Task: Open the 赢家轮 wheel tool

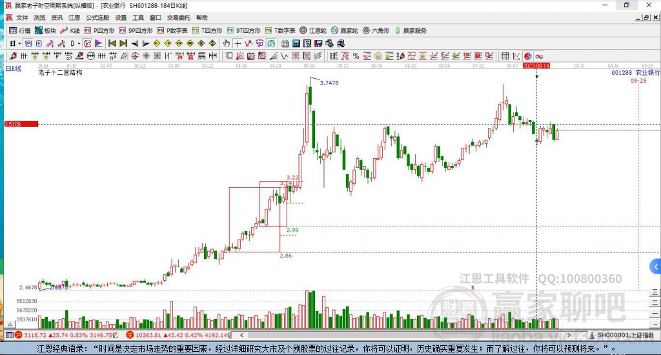Action: 345,30
